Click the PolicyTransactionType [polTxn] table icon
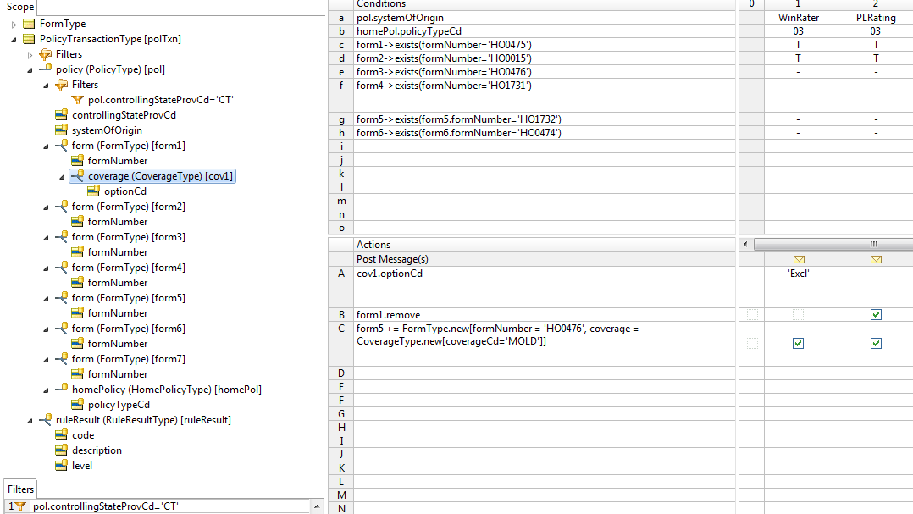The width and height of the screenshot is (913, 514). 29,39
